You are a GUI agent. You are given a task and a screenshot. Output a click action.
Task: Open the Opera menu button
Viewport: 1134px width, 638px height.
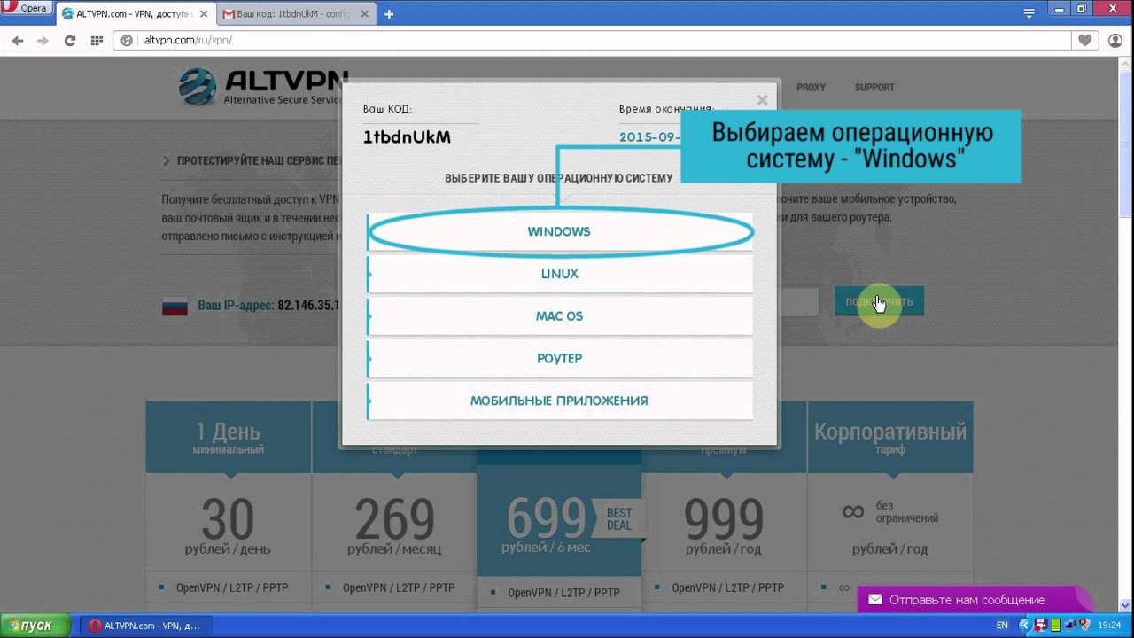(27, 9)
